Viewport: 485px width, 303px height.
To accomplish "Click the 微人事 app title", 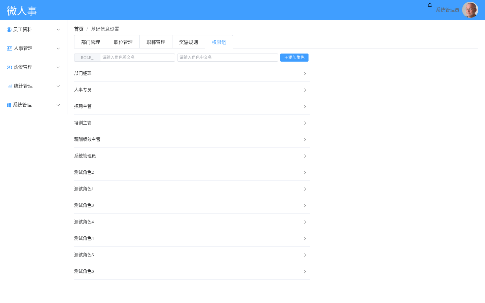I will [x=22, y=11].
